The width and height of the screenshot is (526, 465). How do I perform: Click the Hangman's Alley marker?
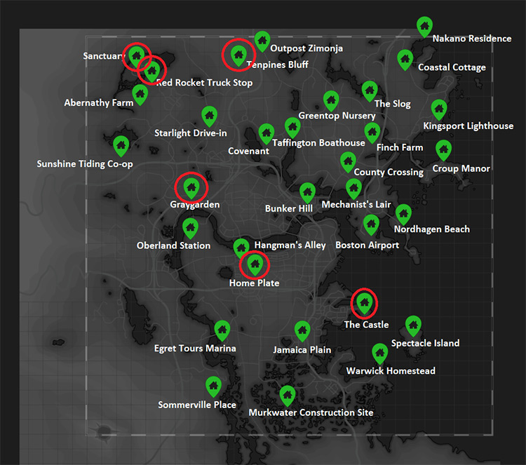click(x=241, y=248)
